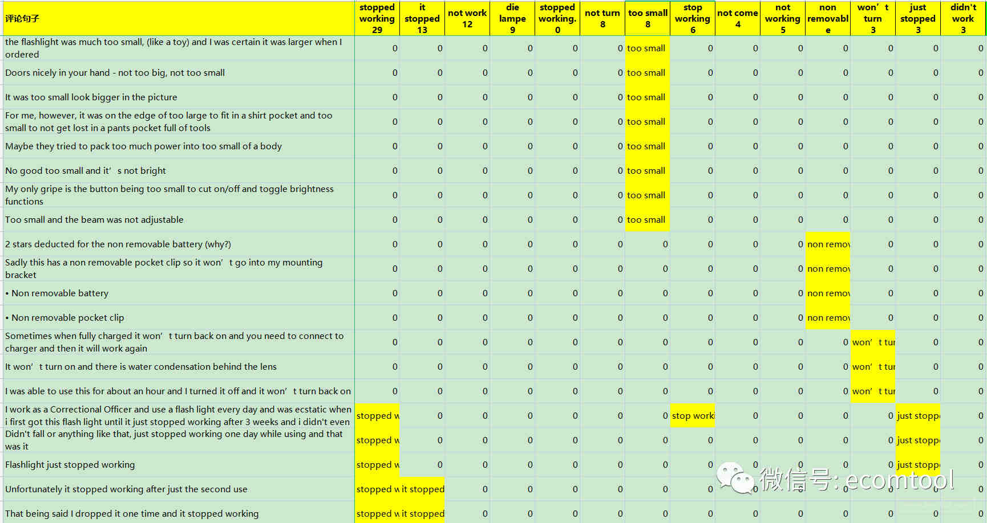
Task: Select the 'die lampe 9' column header
Action: click(x=512, y=18)
